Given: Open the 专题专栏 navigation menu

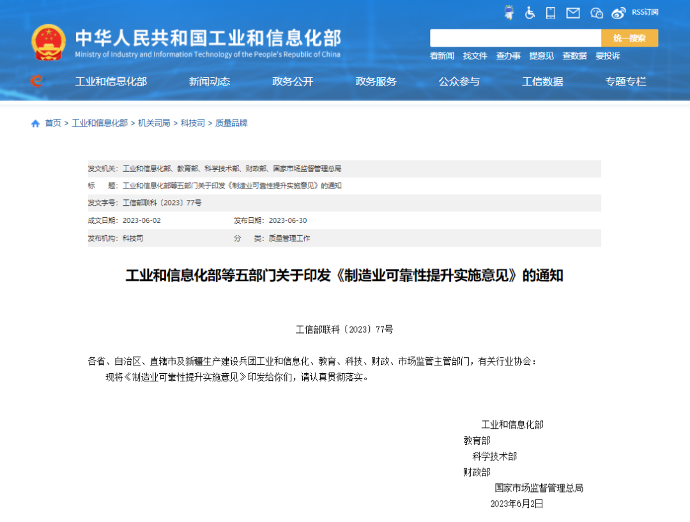Looking at the screenshot, I should (x=625, y=81).
